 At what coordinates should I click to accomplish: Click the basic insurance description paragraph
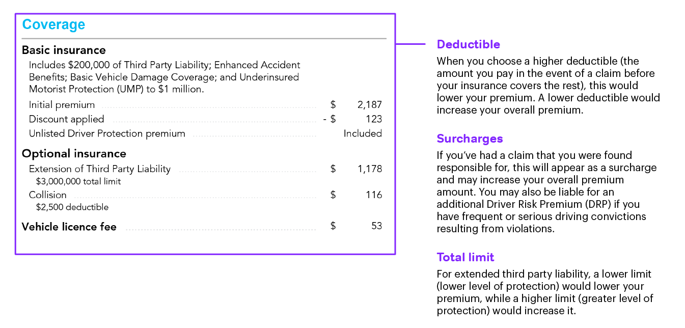click(165, 77)
